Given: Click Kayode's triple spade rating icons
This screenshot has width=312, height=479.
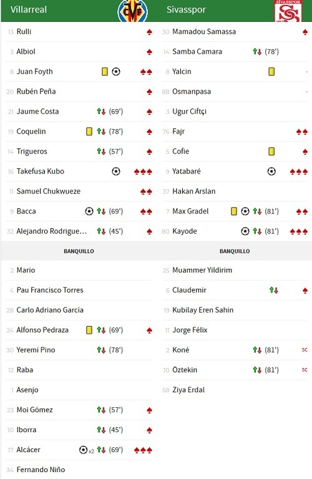Looking at the screenshot, I should [x=299, y=231].
